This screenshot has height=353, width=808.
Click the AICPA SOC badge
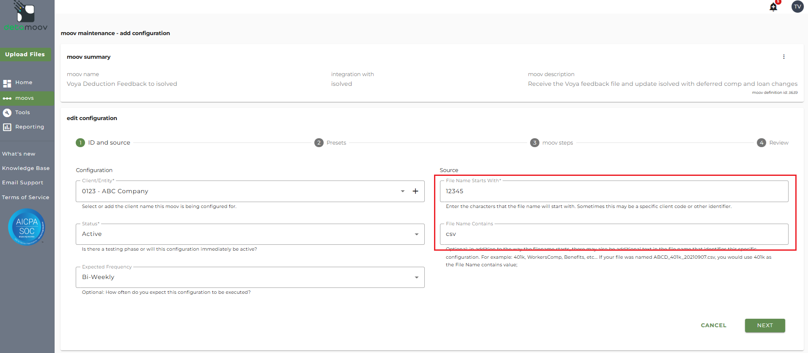point(27,227)
